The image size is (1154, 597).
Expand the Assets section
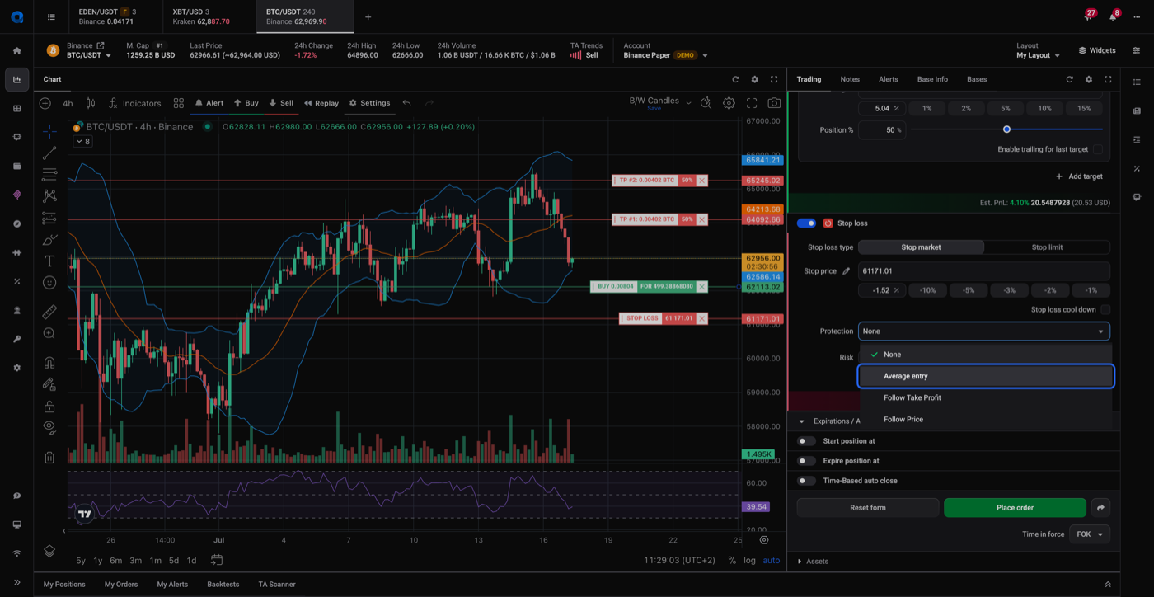click(x=813, y=562)
